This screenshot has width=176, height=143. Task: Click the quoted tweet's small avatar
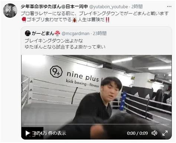[x=28, y=33]
